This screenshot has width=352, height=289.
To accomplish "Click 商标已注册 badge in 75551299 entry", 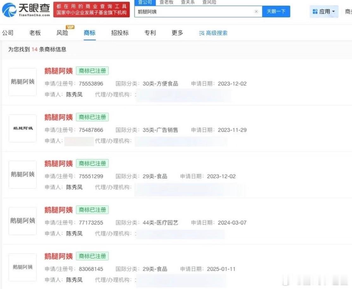I will pos(92,163).
